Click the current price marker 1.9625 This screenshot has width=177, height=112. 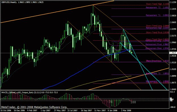tap(173, 53)
